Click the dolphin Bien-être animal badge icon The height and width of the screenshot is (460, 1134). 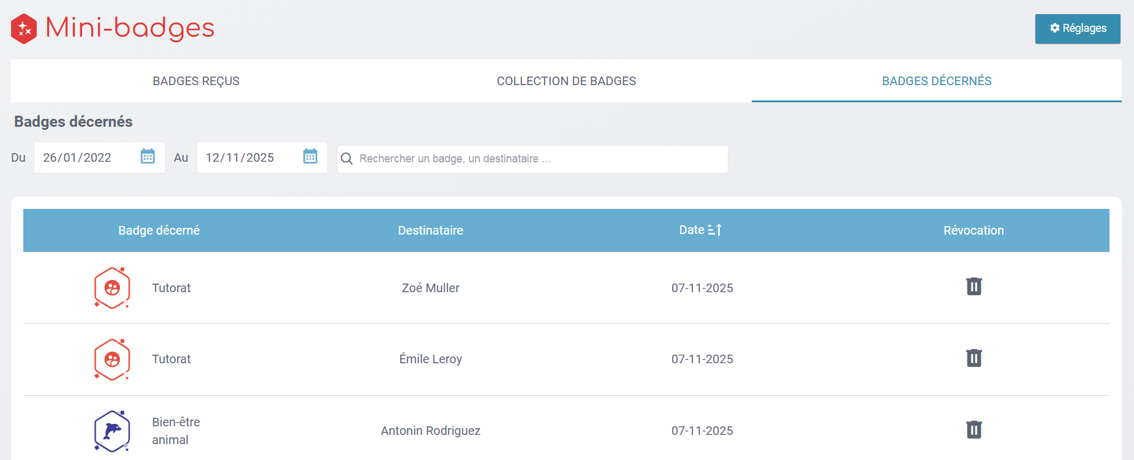click(112, 431)
